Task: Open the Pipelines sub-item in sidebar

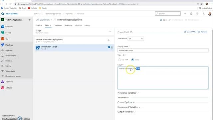Action: point(9,50)
